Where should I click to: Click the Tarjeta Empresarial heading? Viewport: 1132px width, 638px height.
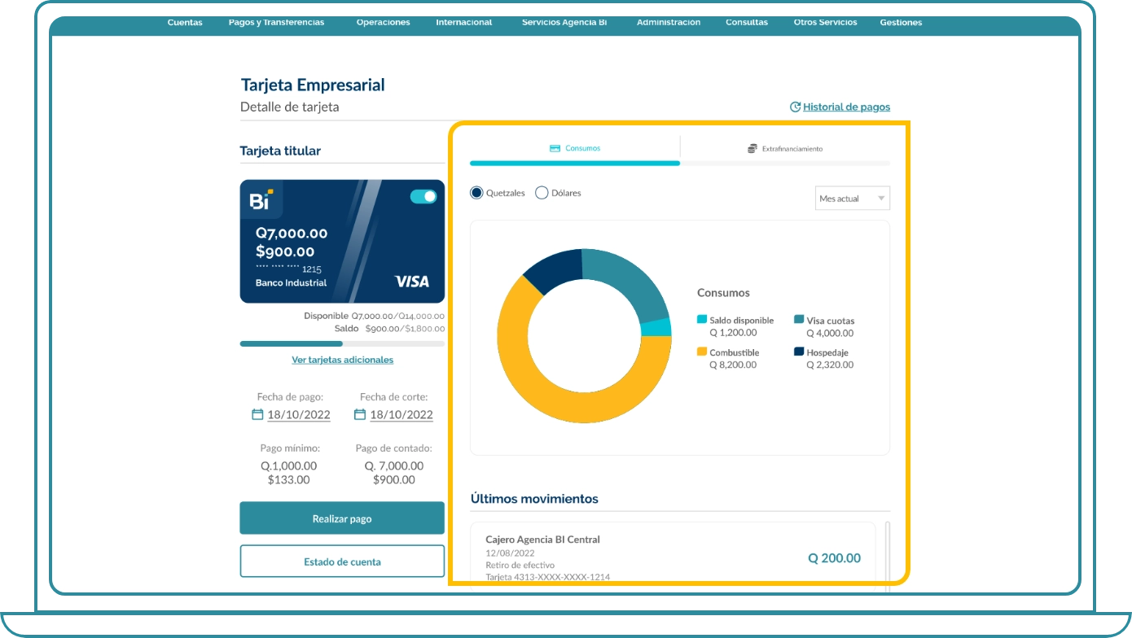(313, 85)
